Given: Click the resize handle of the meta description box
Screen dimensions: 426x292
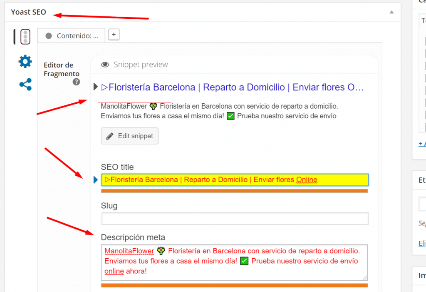Looking at the screenshot, I should [x=365, y=277].
